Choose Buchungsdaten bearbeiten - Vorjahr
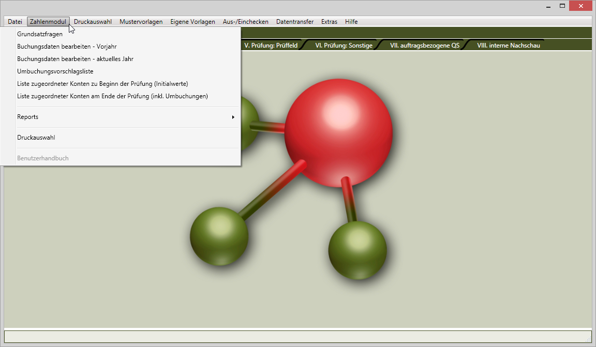 (x=67, y=47)
